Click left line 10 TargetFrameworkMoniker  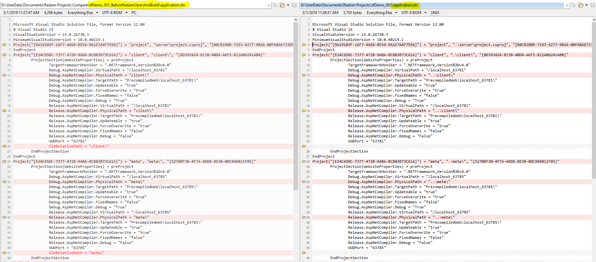click(x=110, y=65)
